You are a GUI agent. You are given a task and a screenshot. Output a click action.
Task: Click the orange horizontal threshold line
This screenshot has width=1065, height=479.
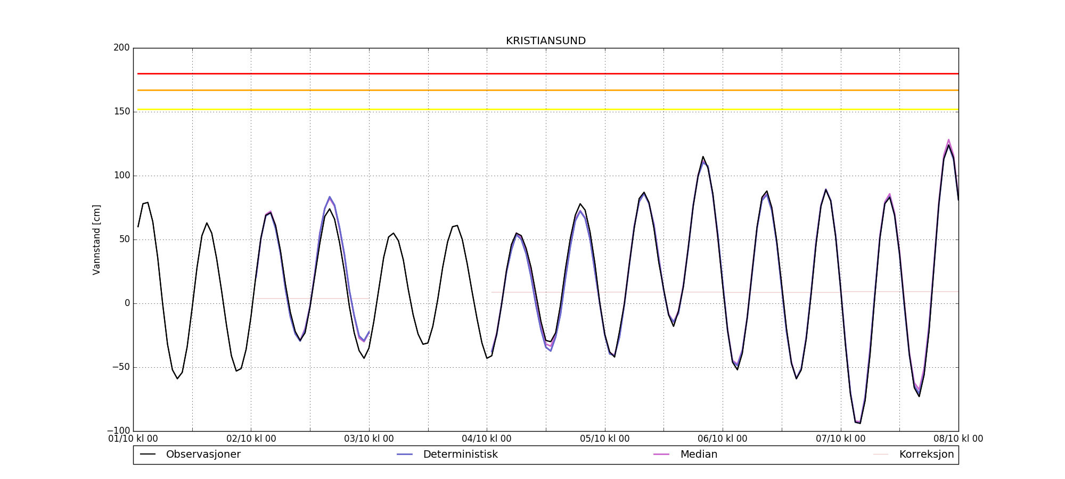(x=548, y=90)
